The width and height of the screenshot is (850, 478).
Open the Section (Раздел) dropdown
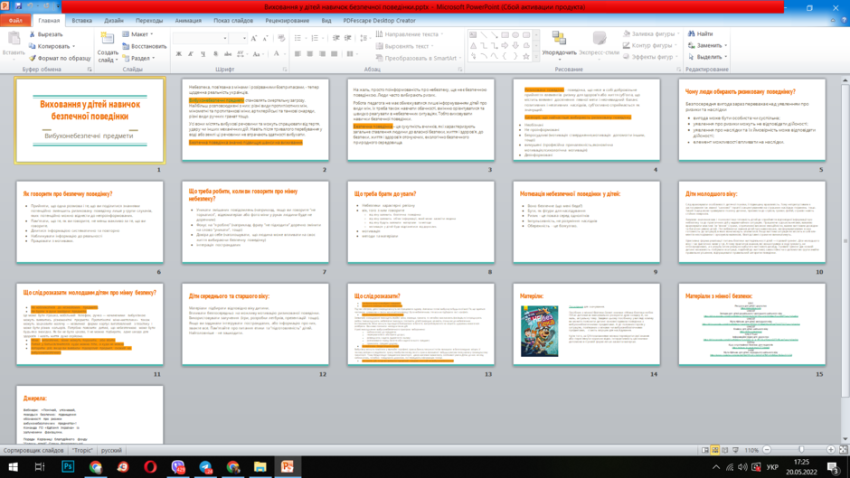138,58
